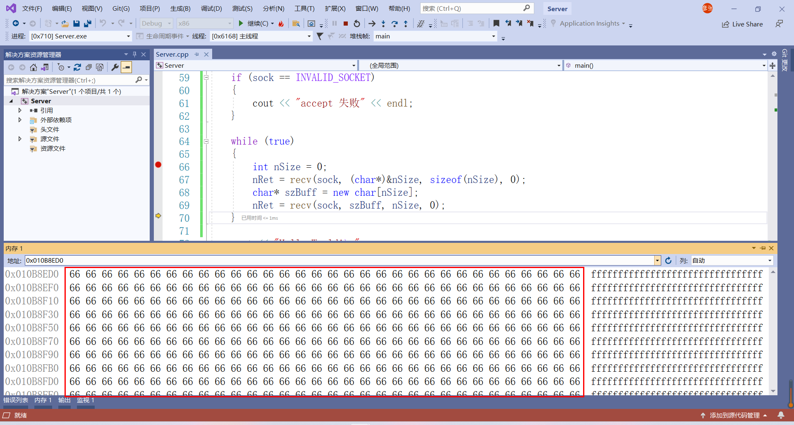Click the Find in Files folder icon
This screenshot has height=425, width=794.
click(296, 24)
